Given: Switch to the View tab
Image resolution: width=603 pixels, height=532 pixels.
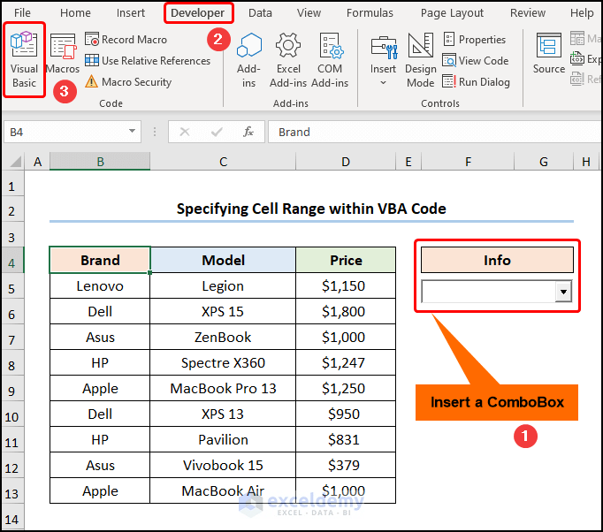Looking at the screenshot, I should [309, 13].
